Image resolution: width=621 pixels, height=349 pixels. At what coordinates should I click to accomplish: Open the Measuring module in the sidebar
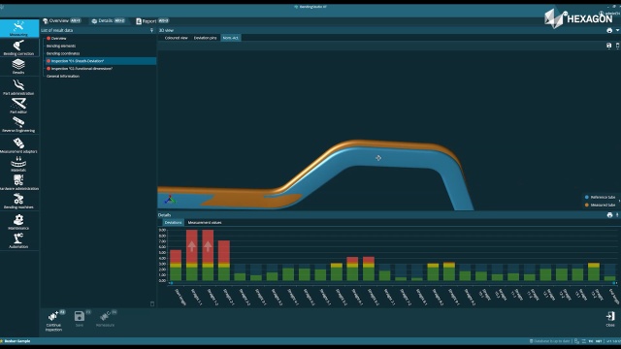pos(18,28)
